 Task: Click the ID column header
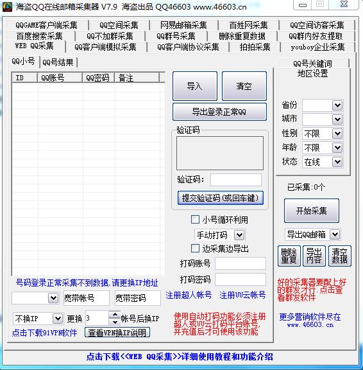point(25,78)
